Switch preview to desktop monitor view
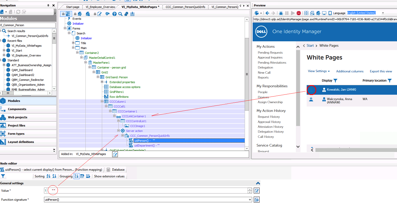The width and height of the screenshot is (397, 203). 324,13
